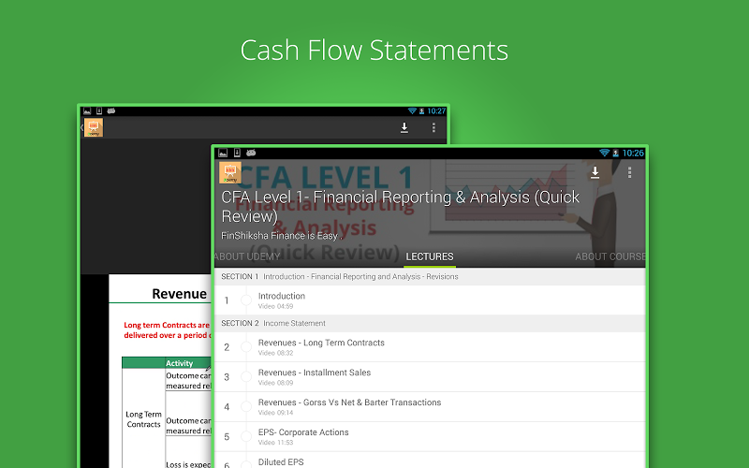Viewport: 749px width, 468px height.
Task: Tap the Video 04:59 duration label
Action: tap(275, 306)
